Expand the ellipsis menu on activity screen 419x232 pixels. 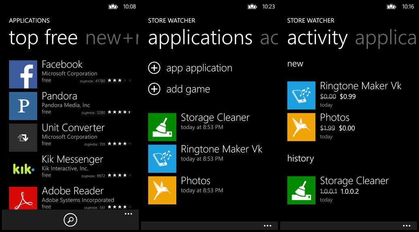[406, 226]
